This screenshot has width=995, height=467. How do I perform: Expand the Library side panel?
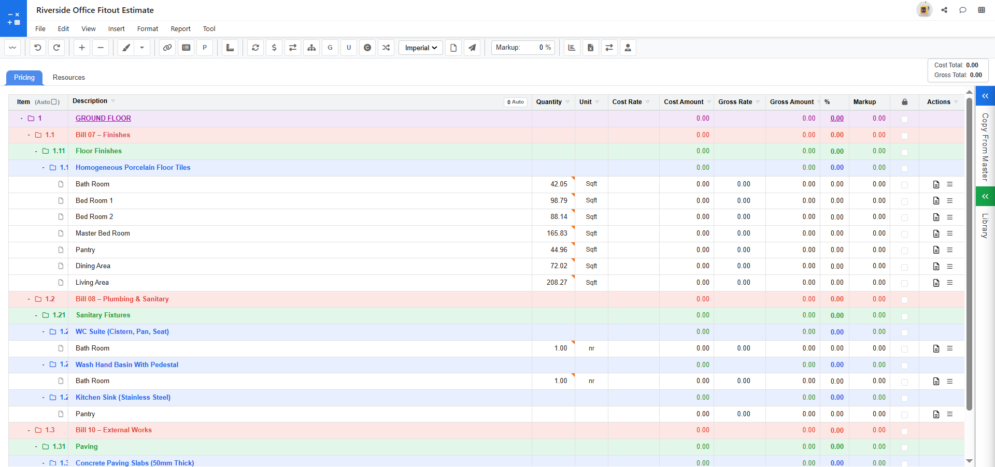tap(985, 196)
